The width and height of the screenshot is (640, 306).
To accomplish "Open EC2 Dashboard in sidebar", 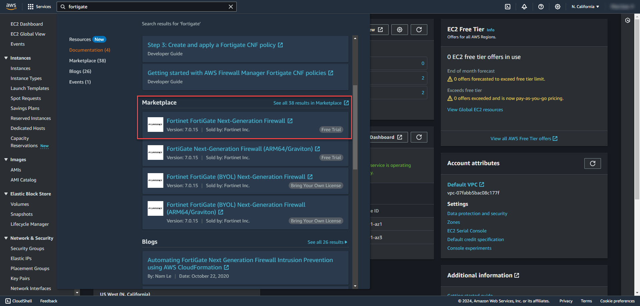I will tap(27, 24).
